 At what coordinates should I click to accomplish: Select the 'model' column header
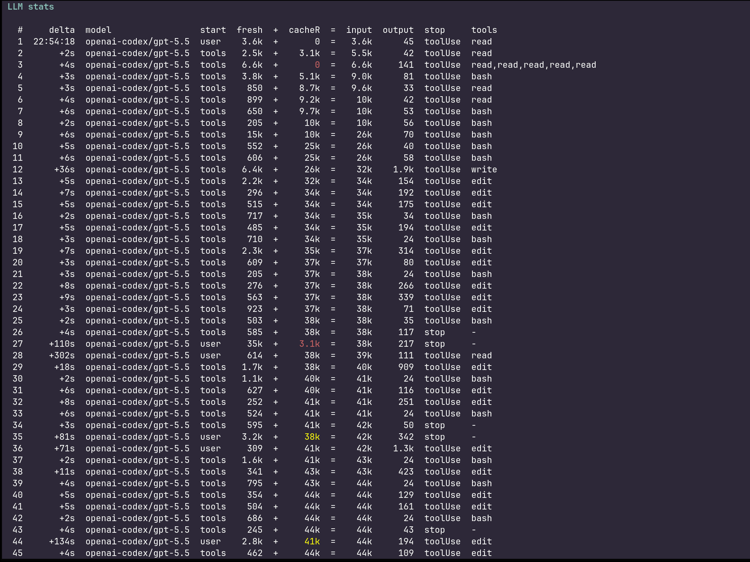tap(98, 30)
